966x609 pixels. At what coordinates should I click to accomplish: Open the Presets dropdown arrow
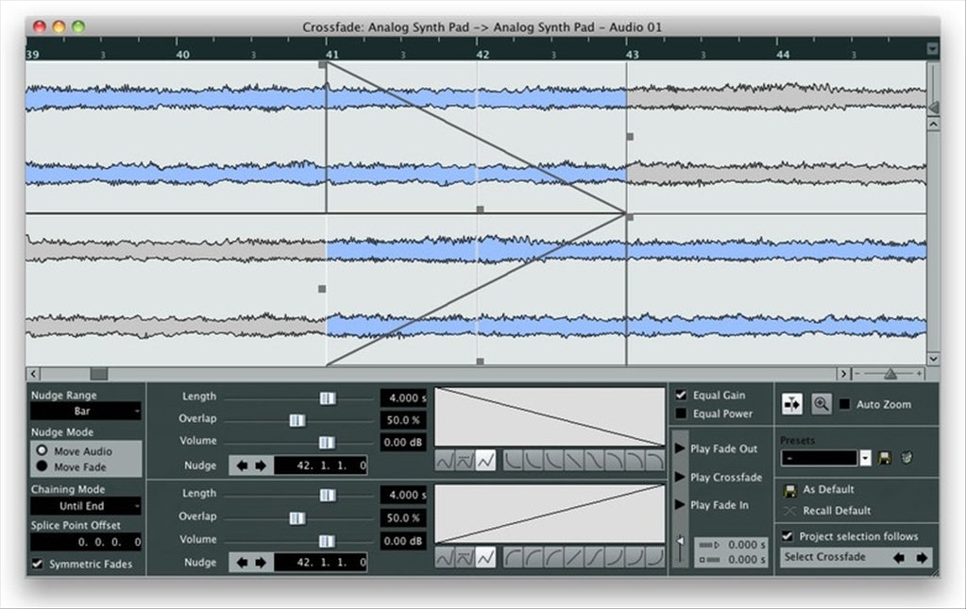point(866,458)
